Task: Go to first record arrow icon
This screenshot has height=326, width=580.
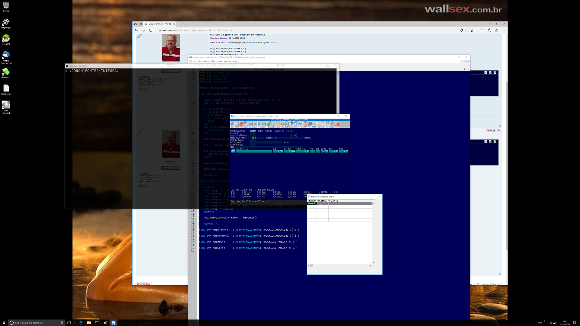Action: point(251,124)
